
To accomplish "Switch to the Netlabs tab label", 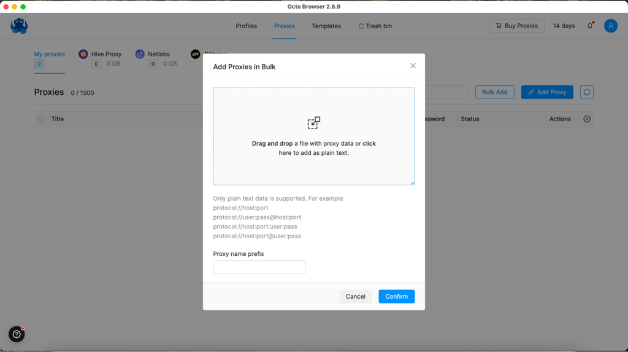I will click(x=159, y=54).
